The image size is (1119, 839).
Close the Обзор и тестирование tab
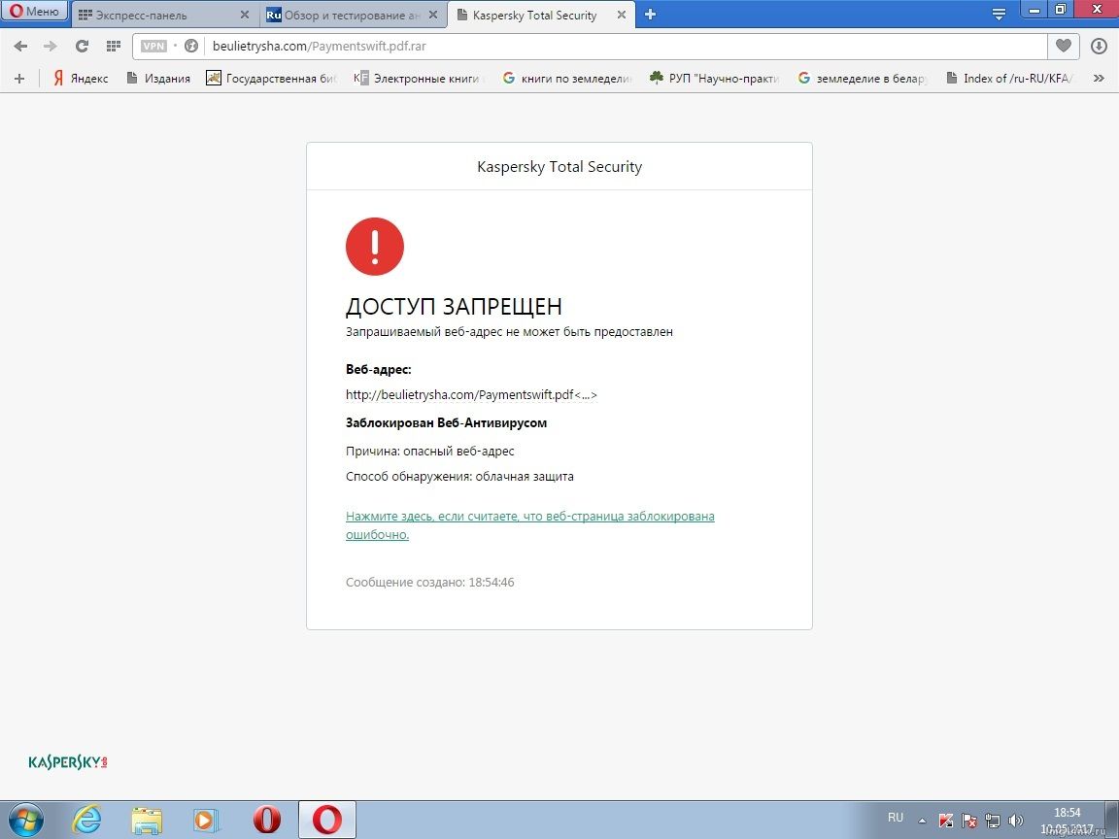433,15
